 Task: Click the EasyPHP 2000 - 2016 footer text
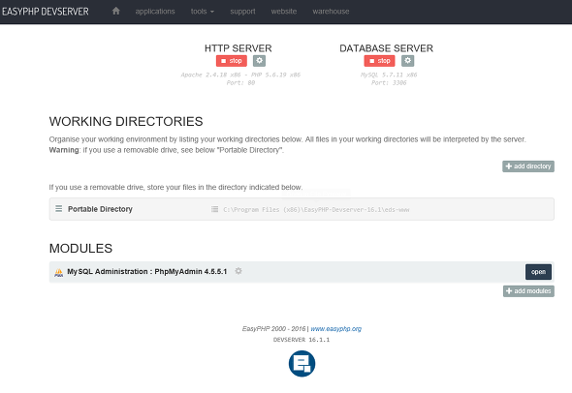tap(274, 328)
